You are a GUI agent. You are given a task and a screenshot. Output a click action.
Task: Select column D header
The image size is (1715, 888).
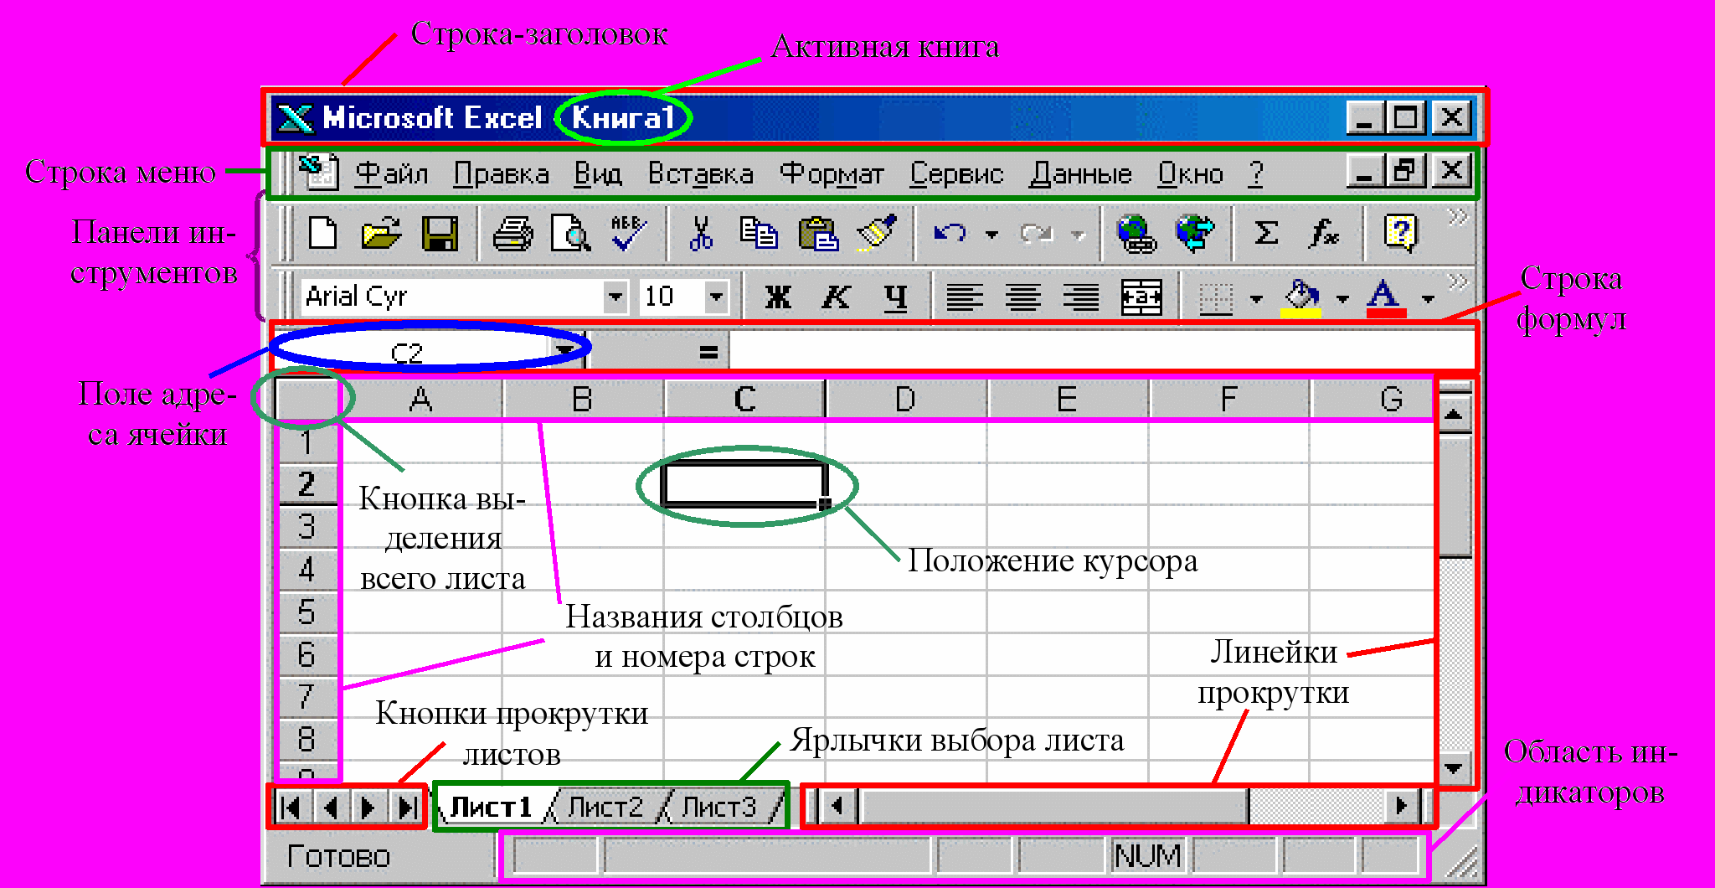[905, 399]
